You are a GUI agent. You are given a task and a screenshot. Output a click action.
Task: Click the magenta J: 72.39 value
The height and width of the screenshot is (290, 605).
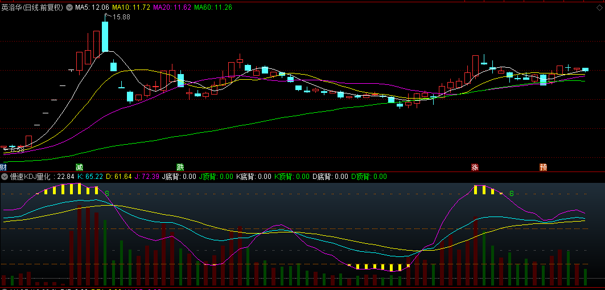[x=147, y=177]
